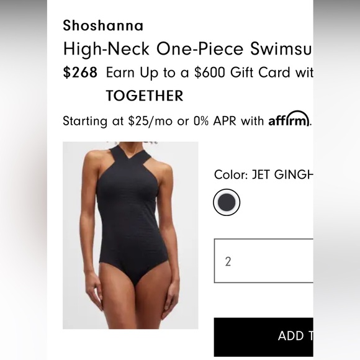360x360 pixels.
Task: Click the High-Neck One-Piece Swimsuit title
Action: [188, 48]
